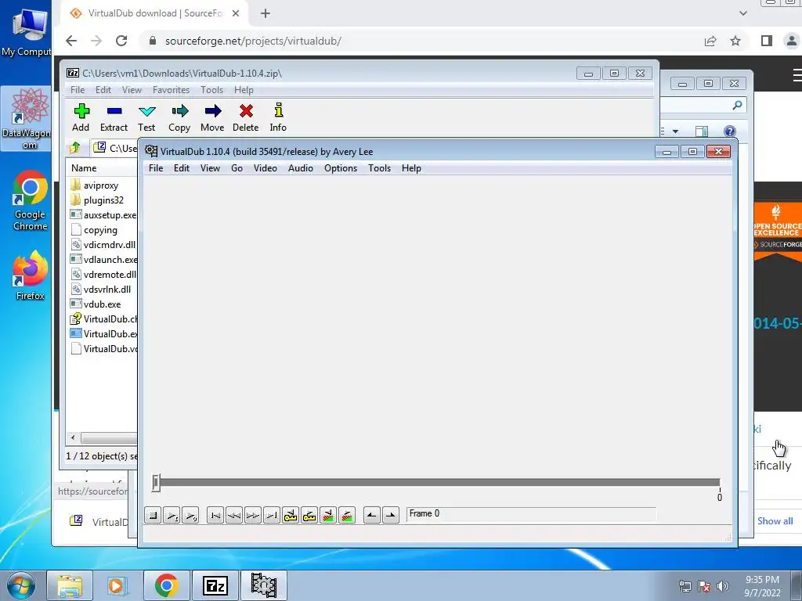Select the plugins32 folder in 7-Zip
This screenshot has width=802, height=601.
coord(103,200)
